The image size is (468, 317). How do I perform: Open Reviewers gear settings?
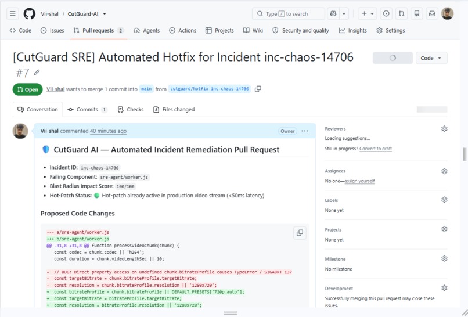click(444, 129)
